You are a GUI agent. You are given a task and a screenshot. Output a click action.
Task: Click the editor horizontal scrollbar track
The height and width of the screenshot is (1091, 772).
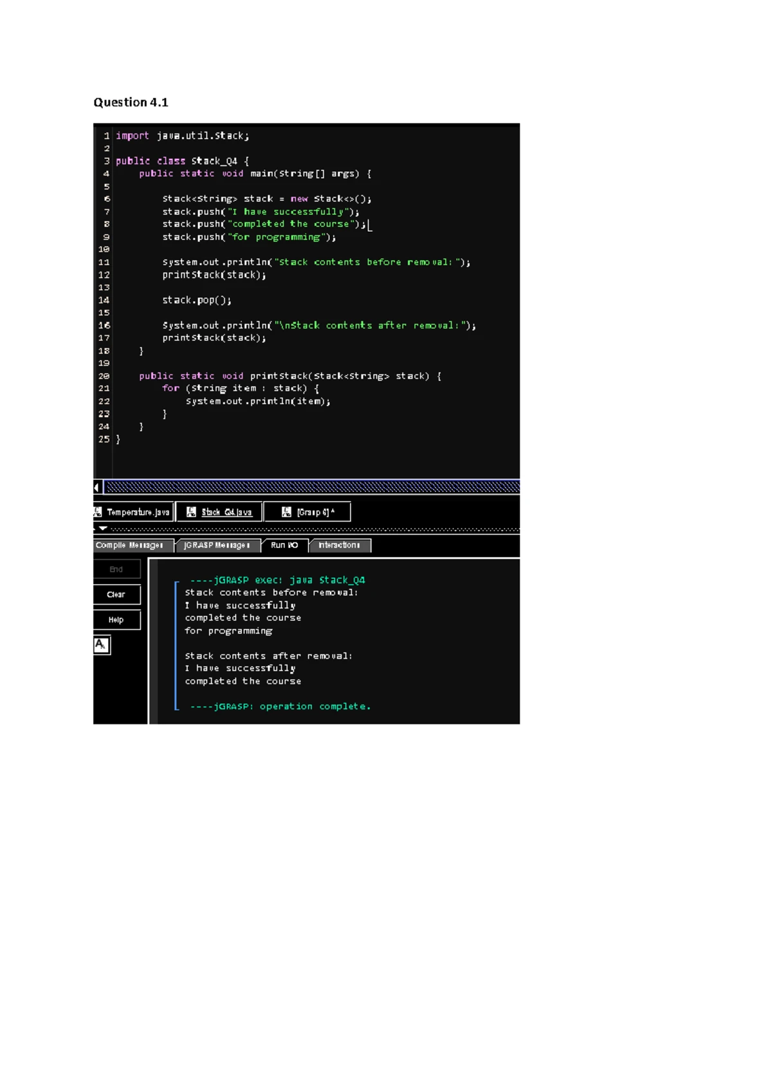(x=312, y=488)
